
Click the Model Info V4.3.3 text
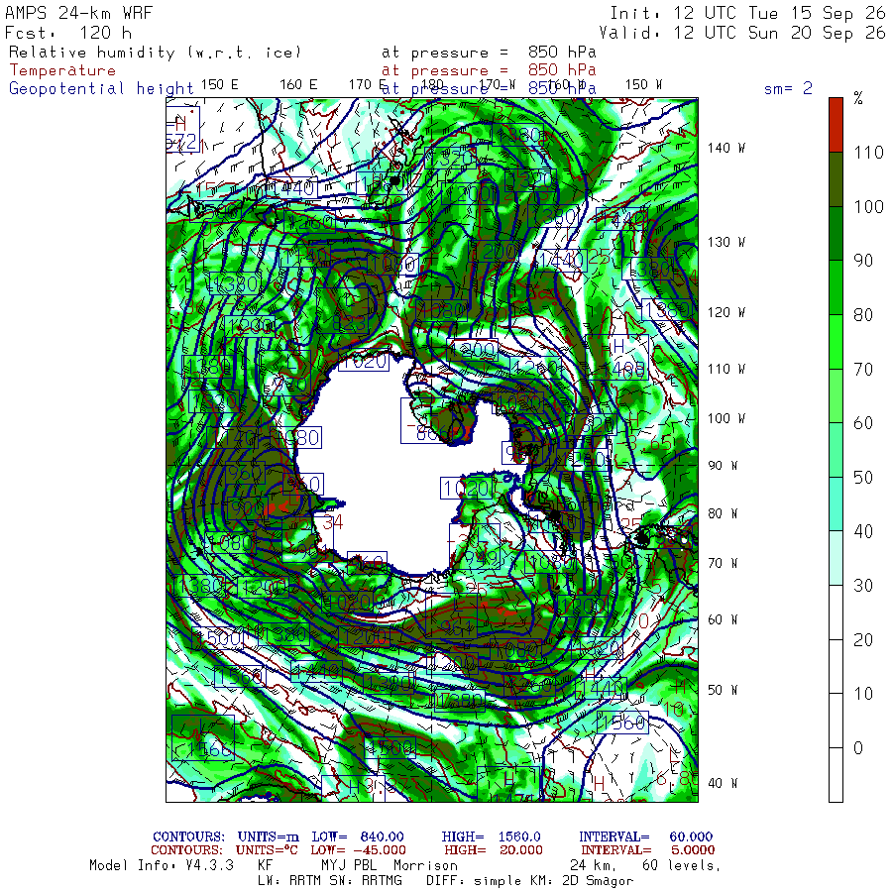pos(162,865)
